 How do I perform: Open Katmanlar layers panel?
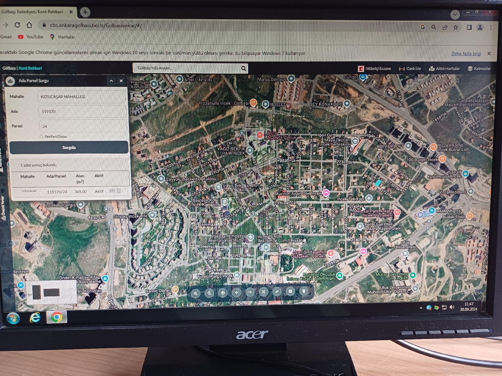click(479, 69)
